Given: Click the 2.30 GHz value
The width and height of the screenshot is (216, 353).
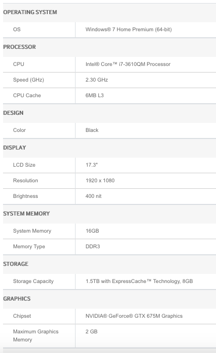Looking at the screenshot, I should click(97, 80).
